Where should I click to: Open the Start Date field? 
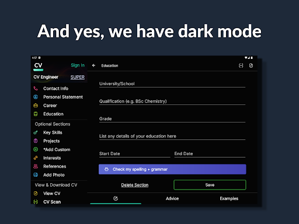135,153
